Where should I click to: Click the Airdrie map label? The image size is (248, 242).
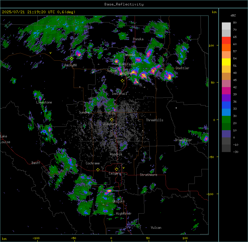click(116, 154)
